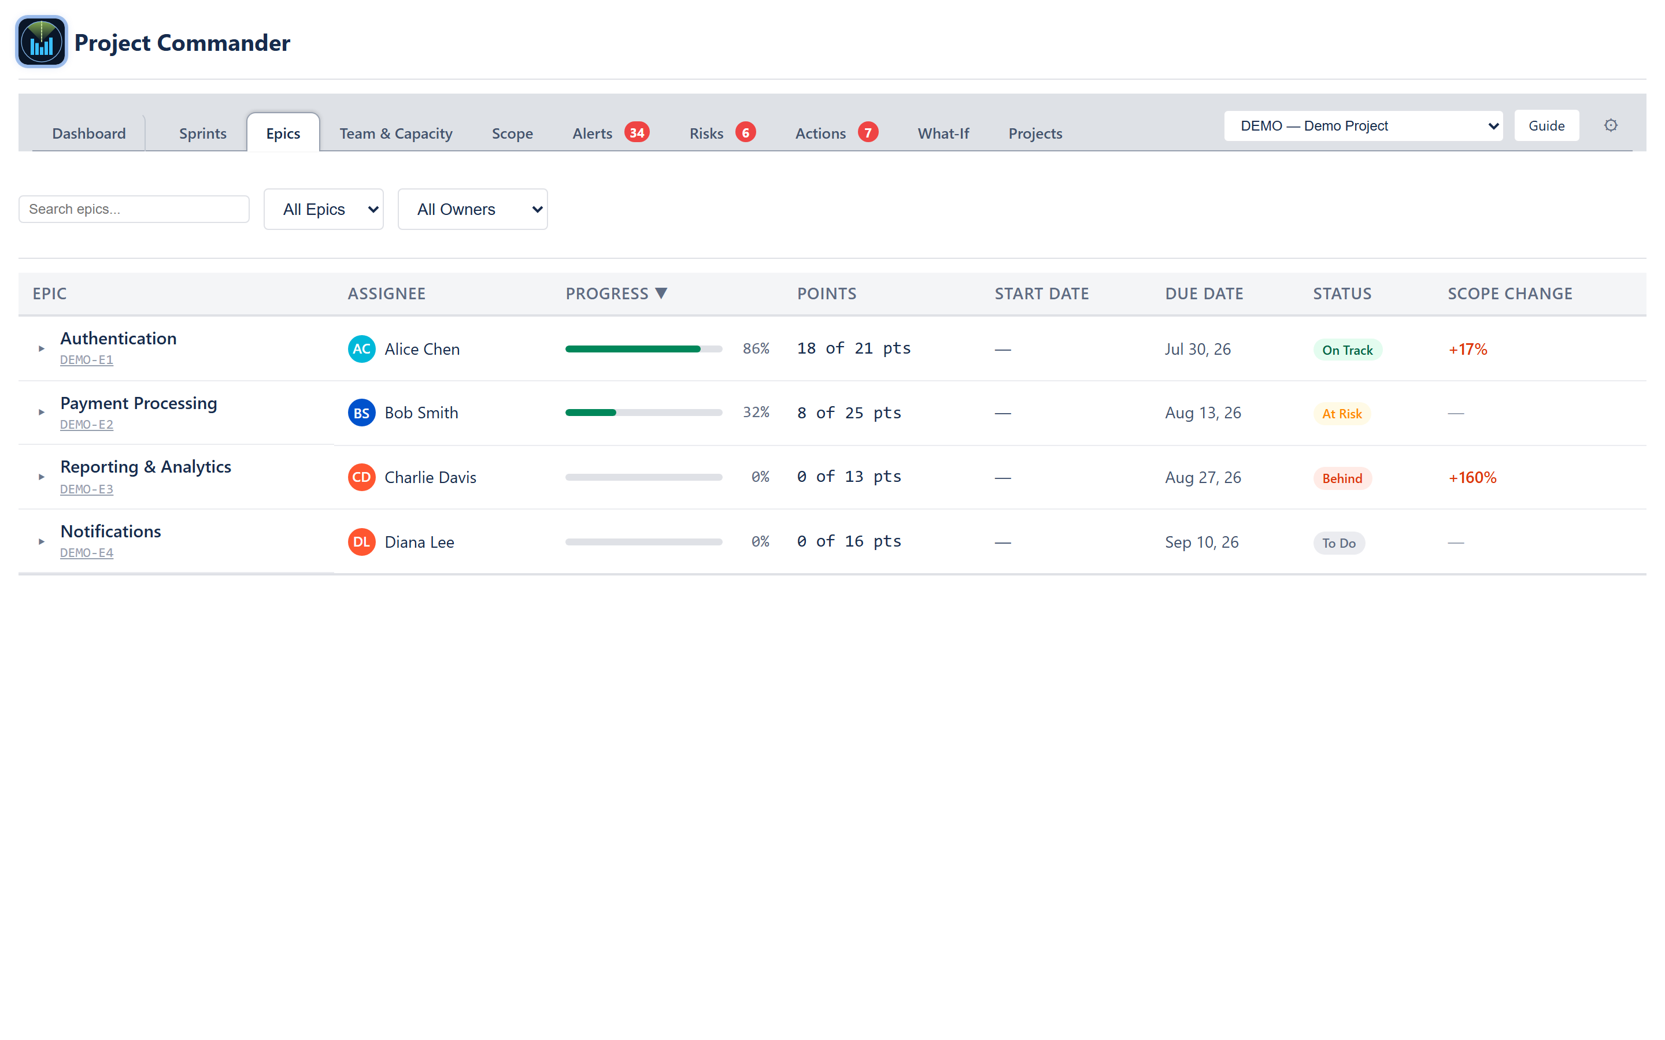The height and width of the screenshot is (1040, 1665).
Task: Switch to the Dashboard tab
Action: point(89,133)
